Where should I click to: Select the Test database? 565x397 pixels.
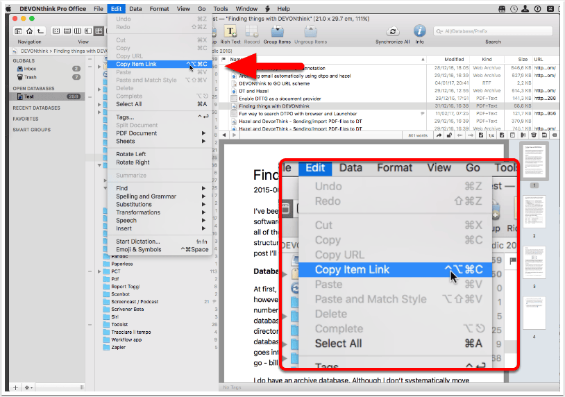click(47, 96)
